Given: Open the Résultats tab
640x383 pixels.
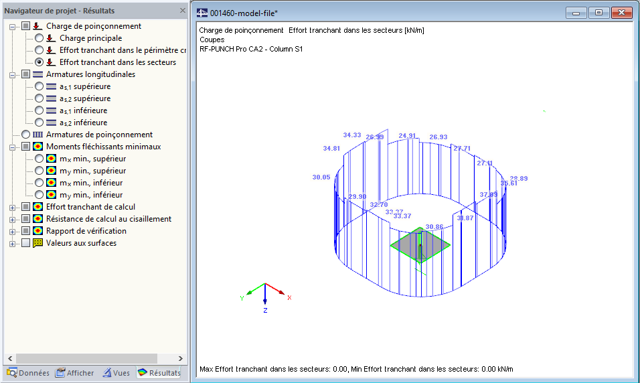Looking at the screenshot, I should [x=159, y=373].
